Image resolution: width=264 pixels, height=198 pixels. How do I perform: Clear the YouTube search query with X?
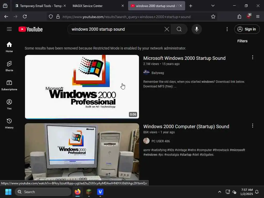coord(167,29)
